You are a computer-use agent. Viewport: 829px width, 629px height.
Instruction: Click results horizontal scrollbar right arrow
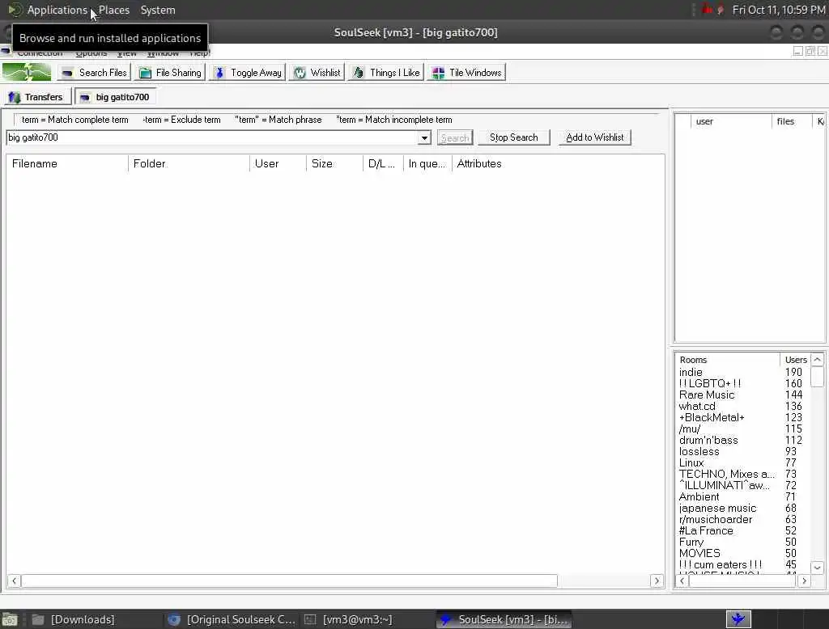pos(657,581)
